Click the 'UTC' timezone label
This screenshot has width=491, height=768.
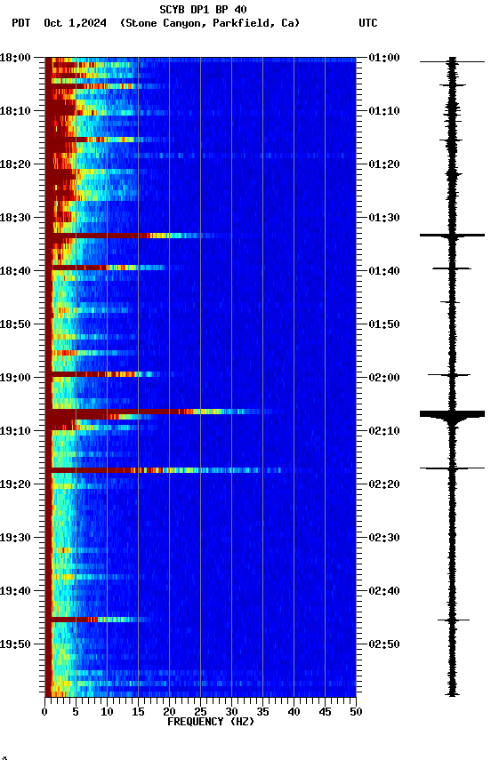point(368,23)
